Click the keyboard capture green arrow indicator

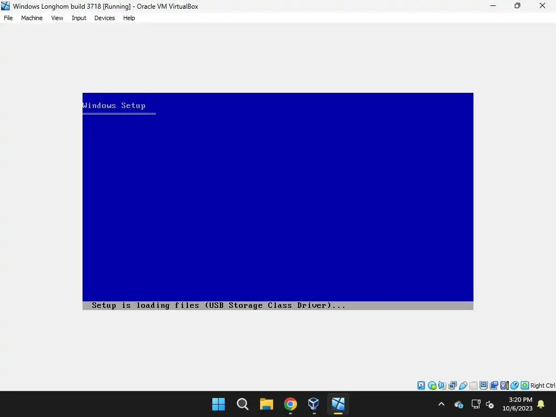coord(525,386)
